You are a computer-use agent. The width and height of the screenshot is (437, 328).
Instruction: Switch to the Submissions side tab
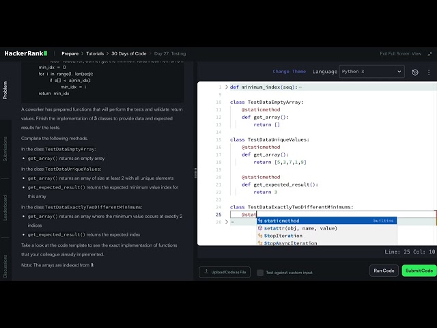point(5,149)
